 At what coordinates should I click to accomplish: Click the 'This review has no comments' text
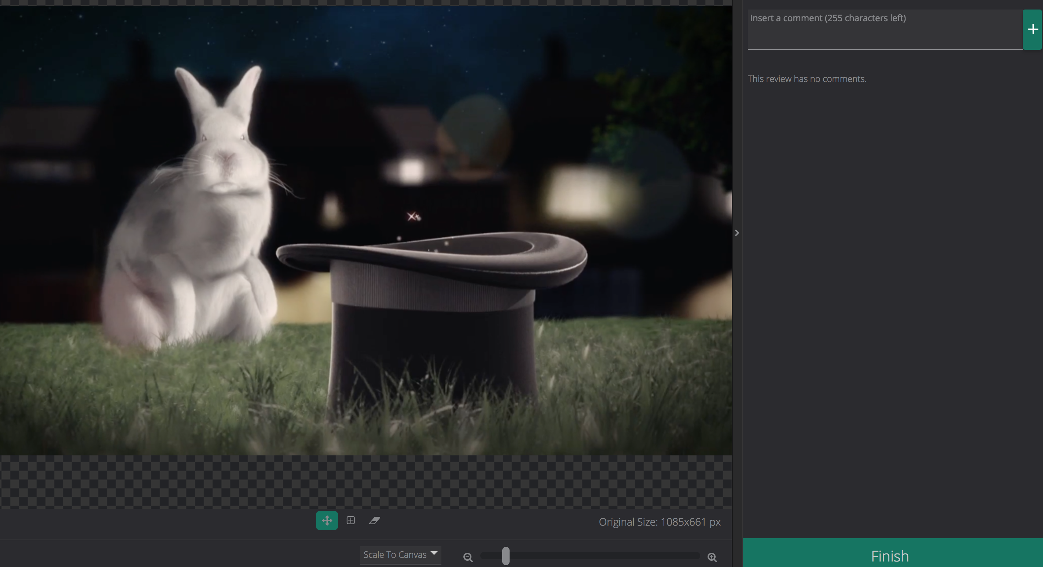[x=807, y=79]
